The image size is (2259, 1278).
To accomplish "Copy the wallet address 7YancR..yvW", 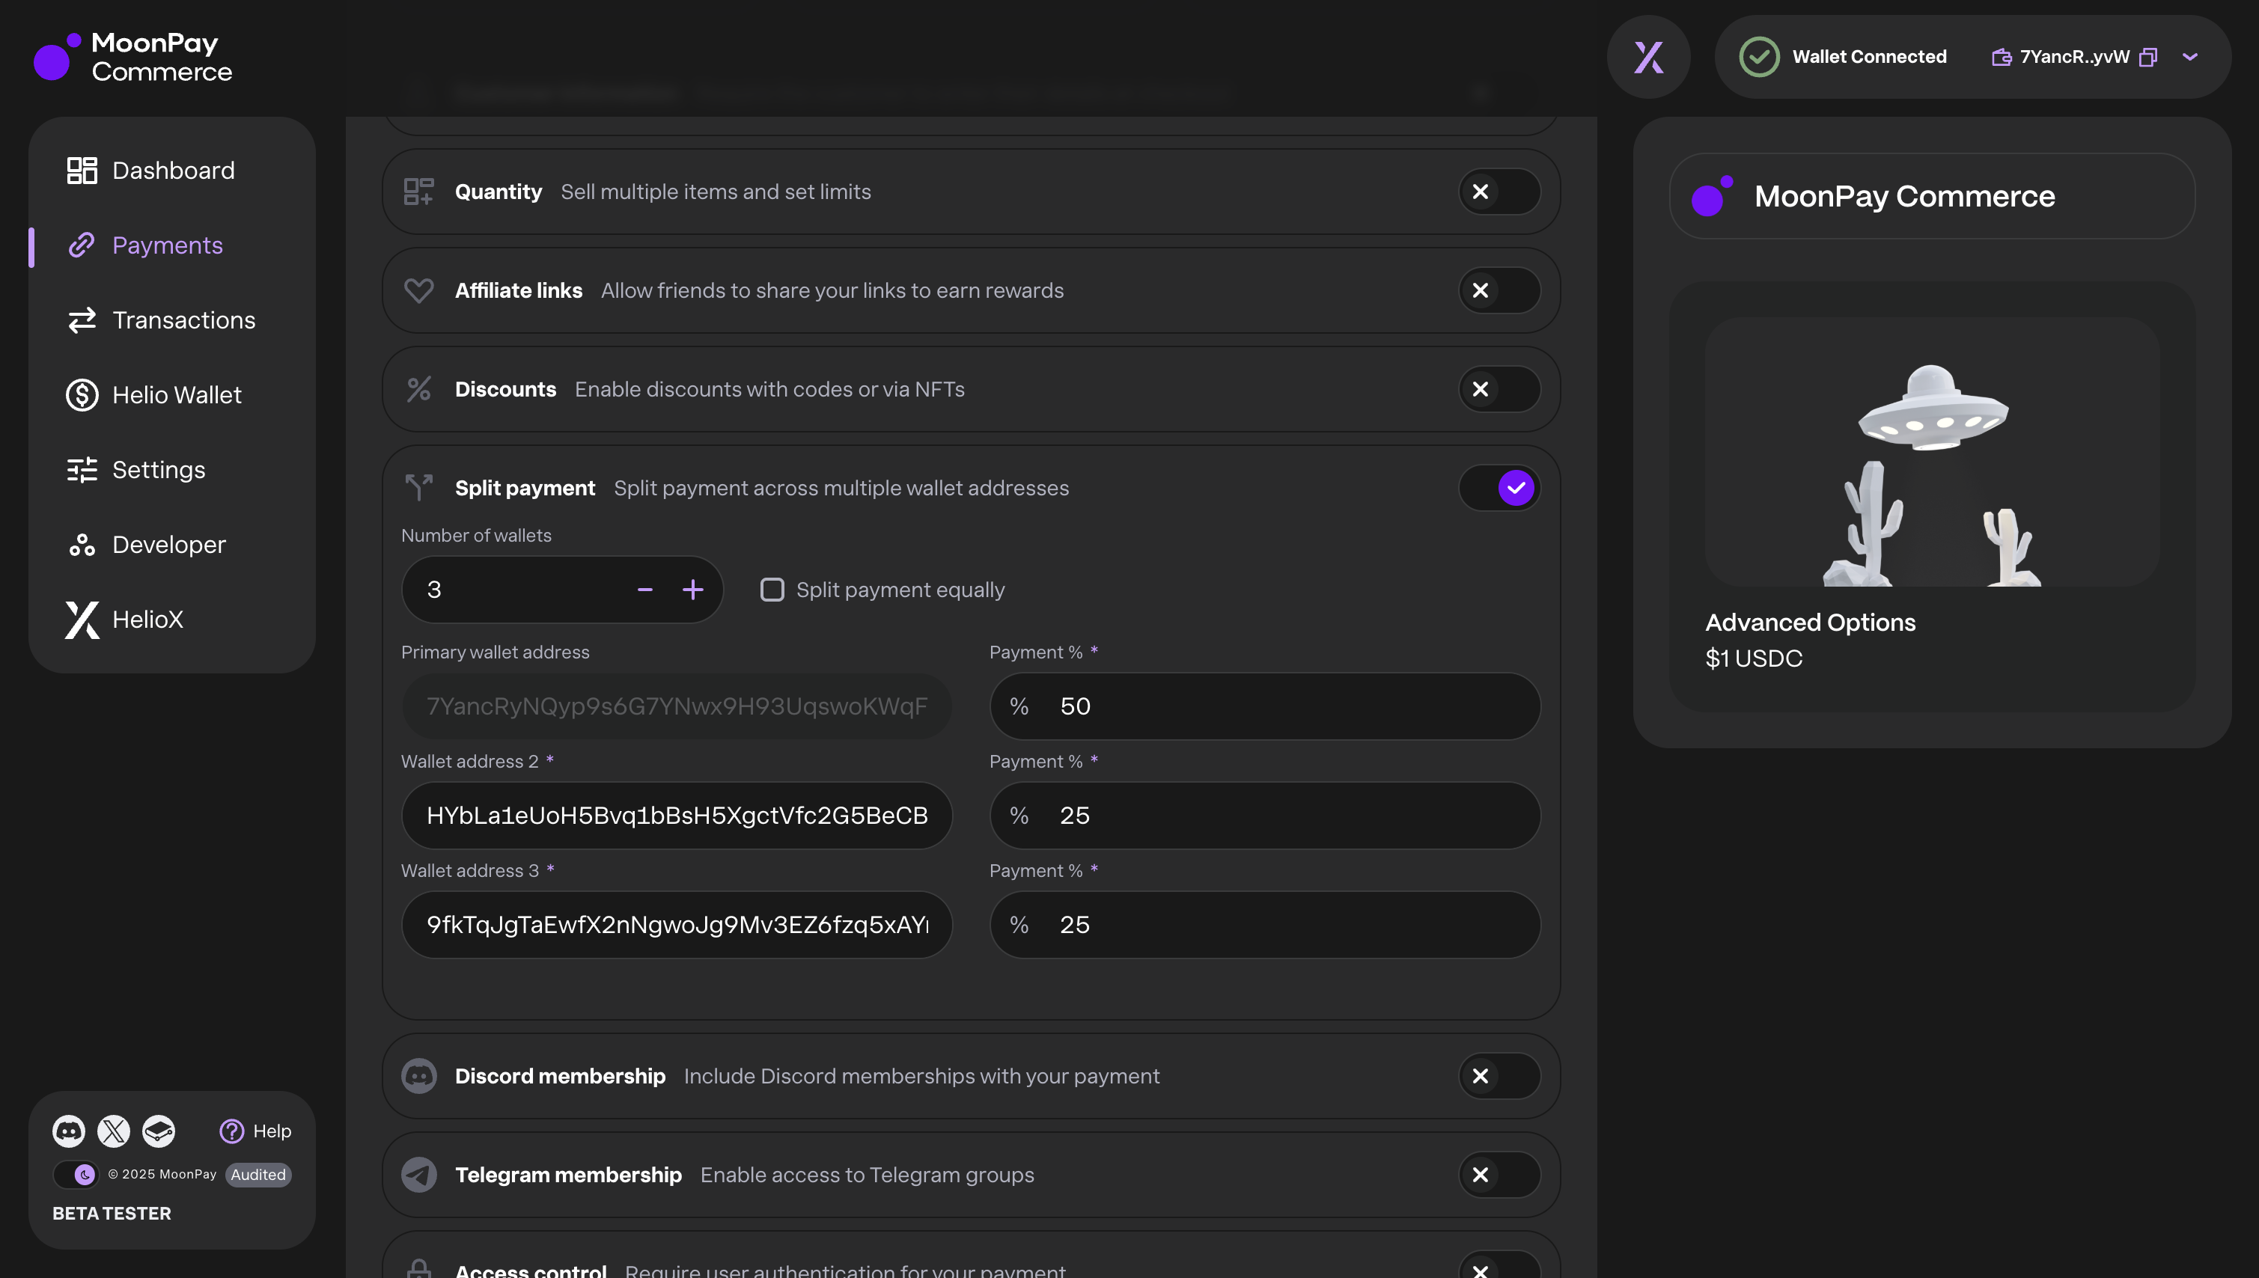I will click(2147, 57).
